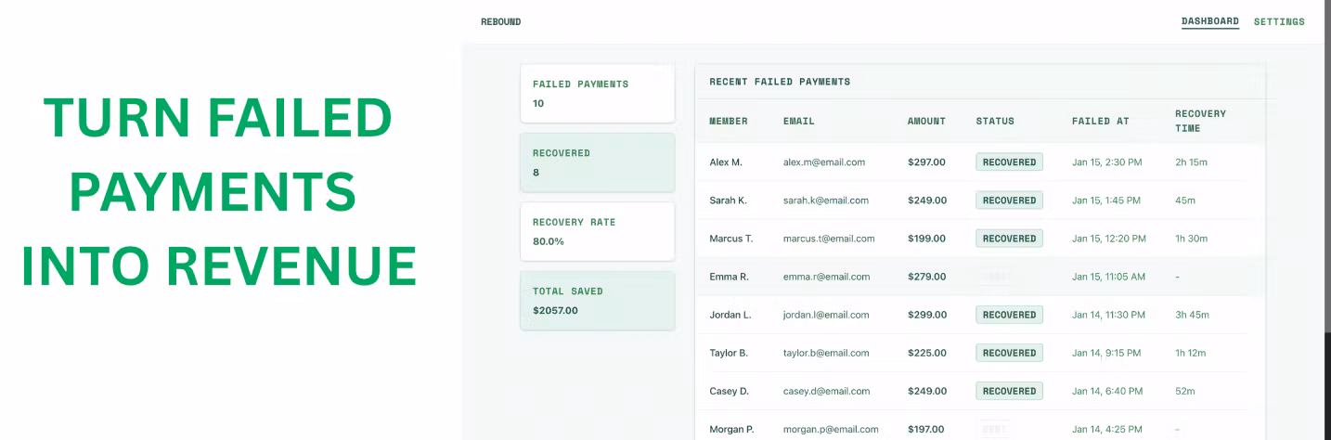Open the Dashboard tab
The height and width of the screenshot is (440, 1331).
point(1209,21)
